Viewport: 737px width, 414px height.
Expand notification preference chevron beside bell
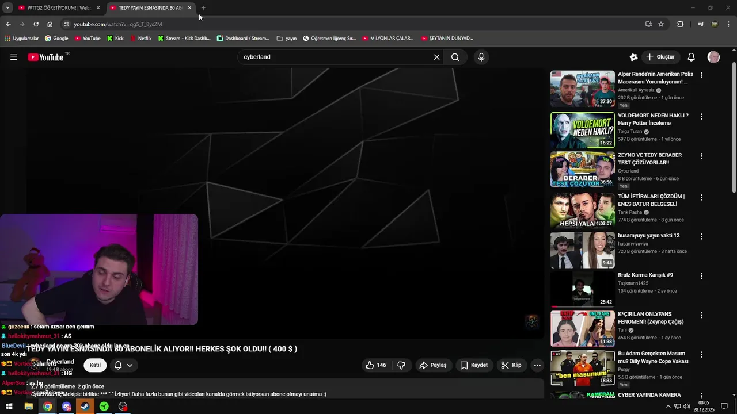coord(130,365)
